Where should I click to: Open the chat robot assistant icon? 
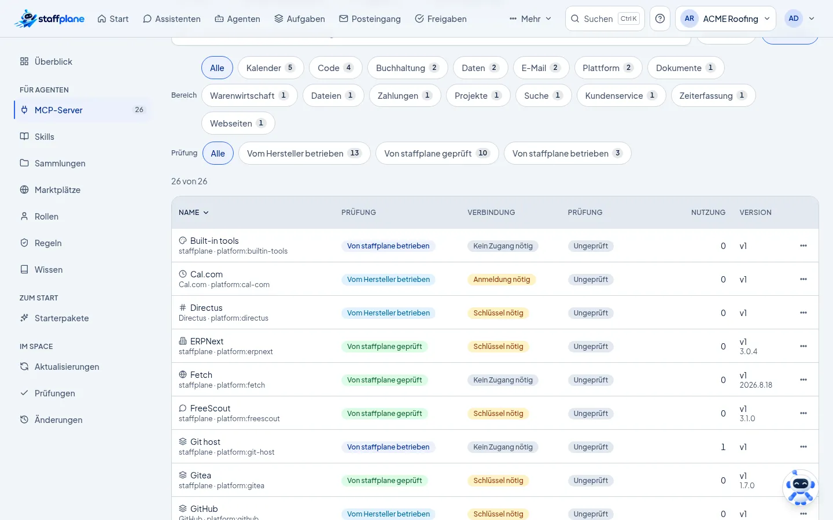click(x=801, y=488)
